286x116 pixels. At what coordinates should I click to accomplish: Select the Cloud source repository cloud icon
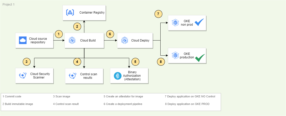click(23, 40)
